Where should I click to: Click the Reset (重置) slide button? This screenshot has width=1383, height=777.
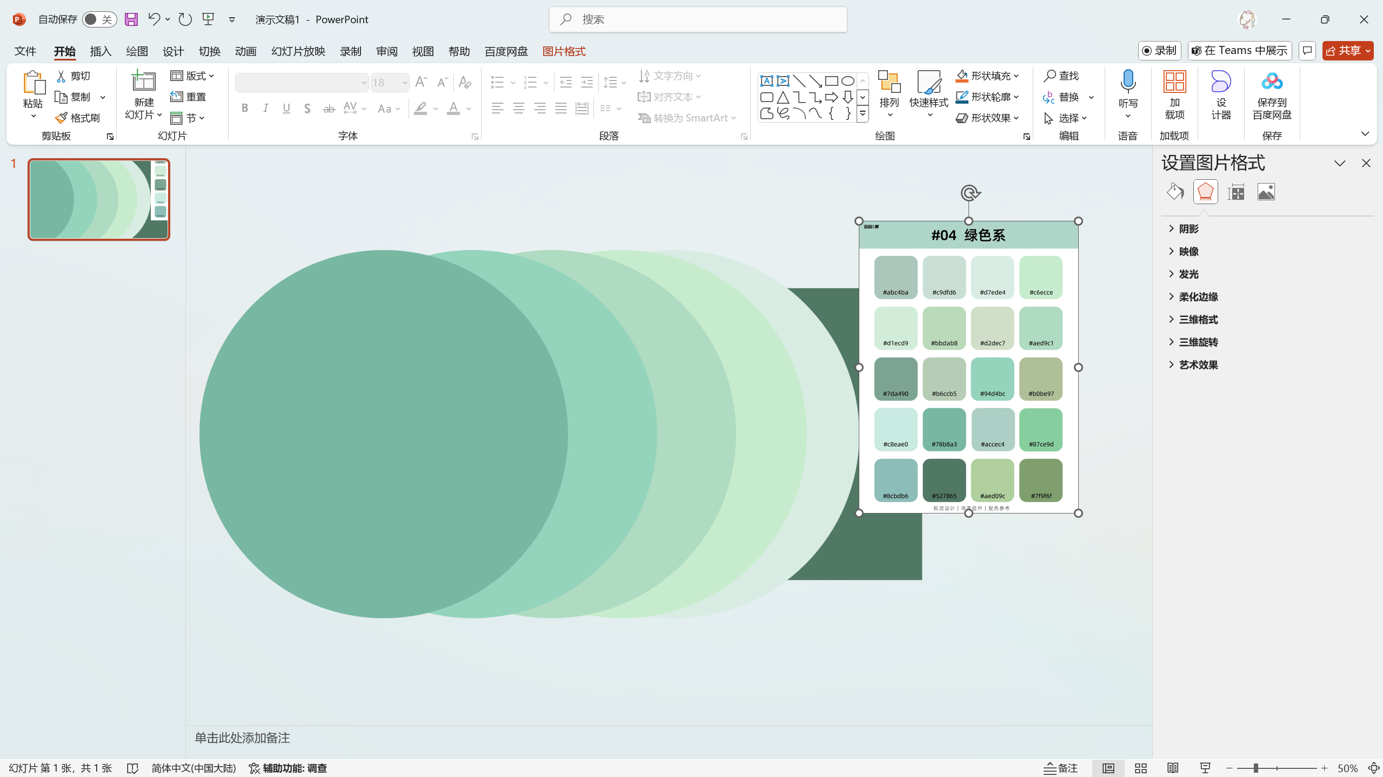coord(189,97)
